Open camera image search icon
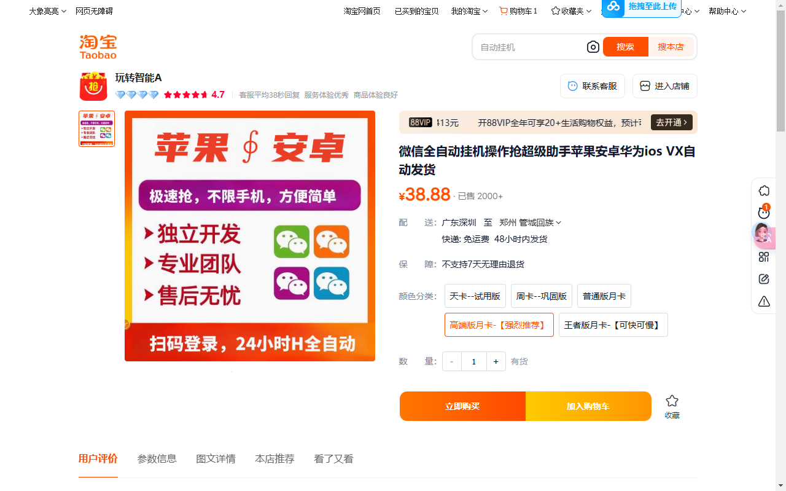Image resolution: width=786 pixels, height=491 pixels. (593, 47)
